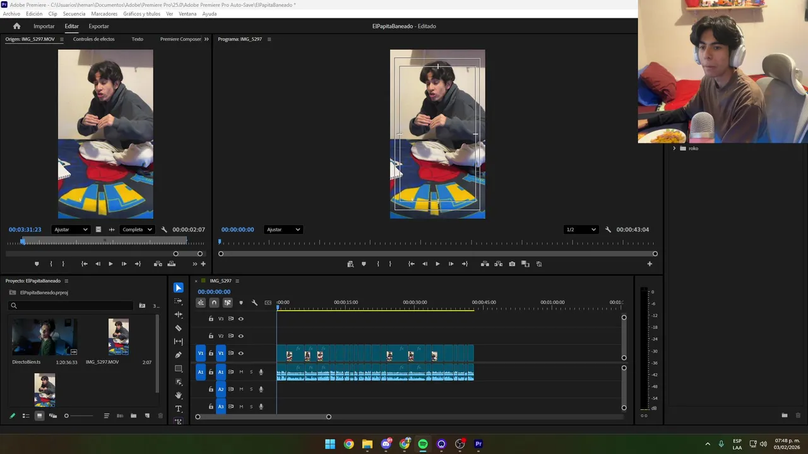Open IMG_5297 timeline panel menu
808x454 pixels.
237,281
